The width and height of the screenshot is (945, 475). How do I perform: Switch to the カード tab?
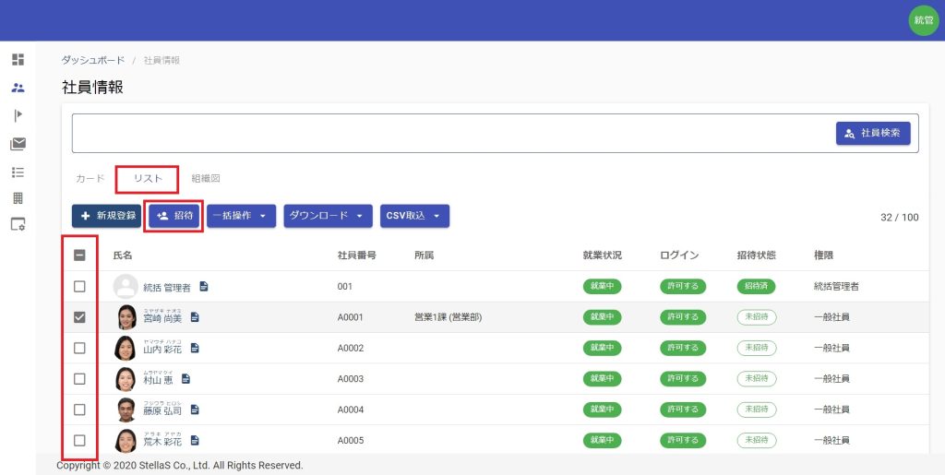pyautogui.click(x=90, y=178)
